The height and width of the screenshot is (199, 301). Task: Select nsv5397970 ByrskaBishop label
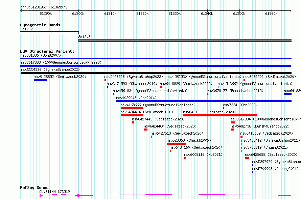coord(276,162)
